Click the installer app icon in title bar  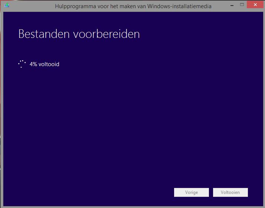(x=7, y=5)
